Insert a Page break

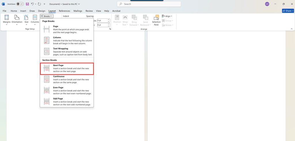pyautogui.click(x=67, y=29)
